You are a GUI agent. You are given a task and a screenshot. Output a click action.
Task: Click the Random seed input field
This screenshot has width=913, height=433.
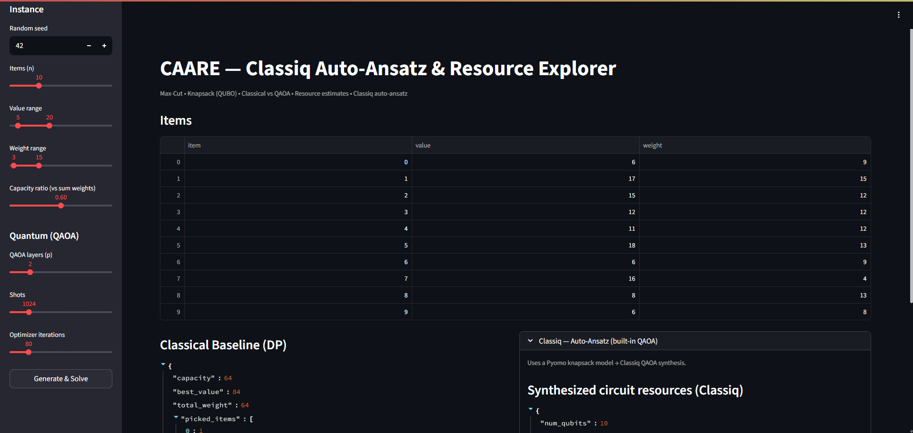point(46,46)
